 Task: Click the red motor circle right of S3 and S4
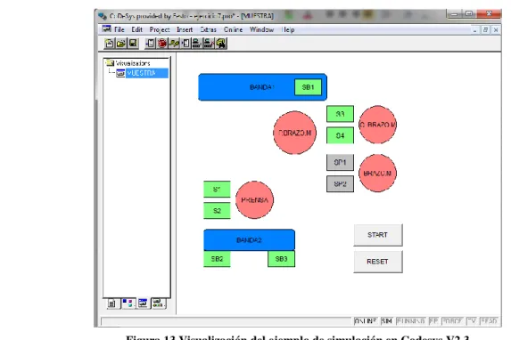coord(377,125)
